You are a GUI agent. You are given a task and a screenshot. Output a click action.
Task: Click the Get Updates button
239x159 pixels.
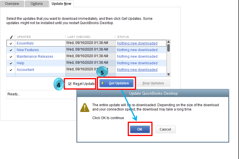[116, 83]
